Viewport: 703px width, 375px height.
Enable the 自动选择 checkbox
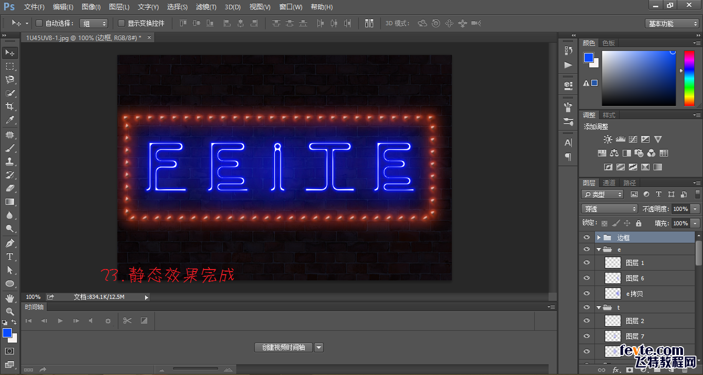pyautogui.click(x=39, y=23)
